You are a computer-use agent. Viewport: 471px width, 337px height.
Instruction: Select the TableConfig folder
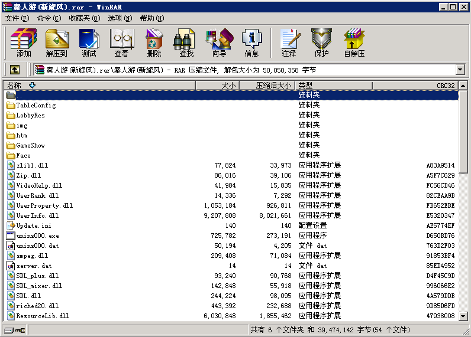click(36, 105)
